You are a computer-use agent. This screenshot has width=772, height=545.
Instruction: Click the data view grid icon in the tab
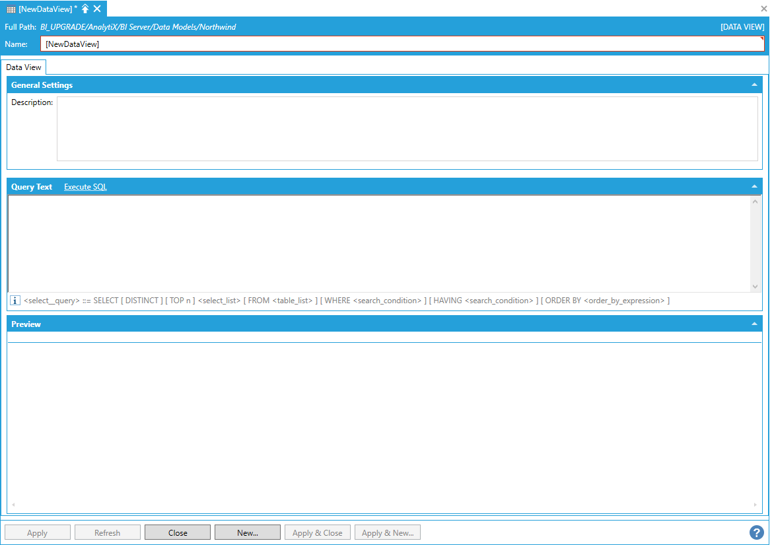(x=11, y=9)
